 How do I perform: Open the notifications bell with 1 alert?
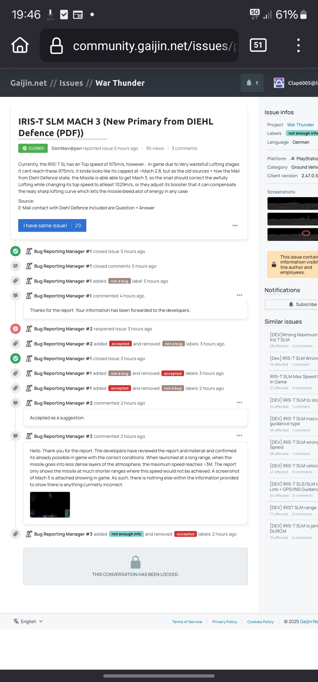click(x=252, y=83)
